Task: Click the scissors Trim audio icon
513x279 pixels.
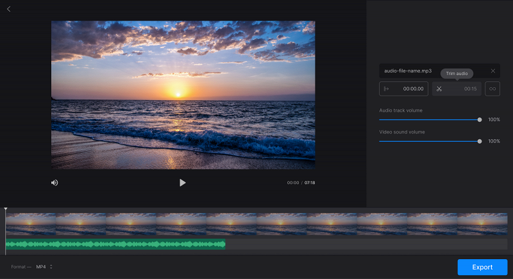Action: click(439, 89)
